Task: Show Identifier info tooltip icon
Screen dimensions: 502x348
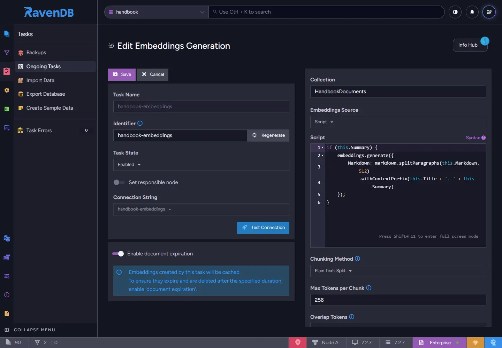Action: point(140,123)
